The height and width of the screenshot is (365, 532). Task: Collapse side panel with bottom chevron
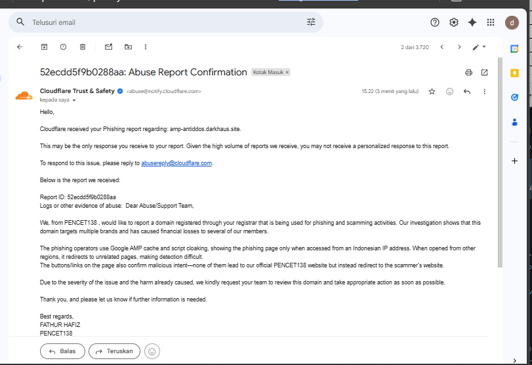click(514, 360)
